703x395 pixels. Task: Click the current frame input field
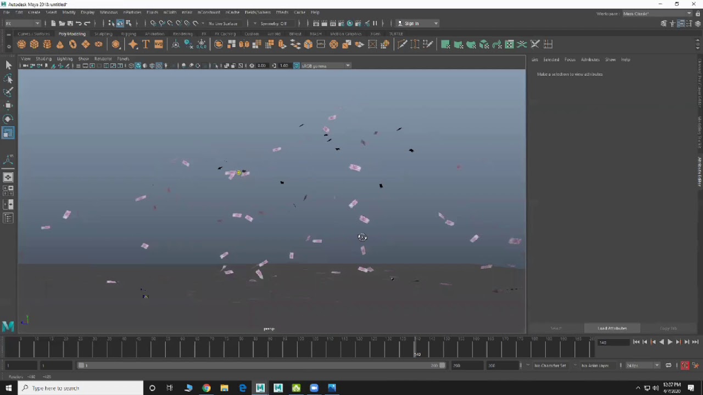[612, 342]
